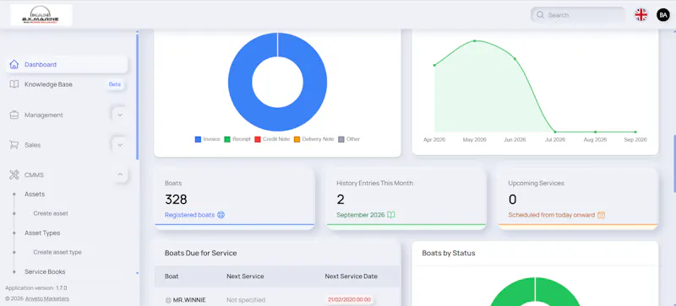676x306 pixels.
Task: Click the Upcoming Services card
Action: point(578,199)
